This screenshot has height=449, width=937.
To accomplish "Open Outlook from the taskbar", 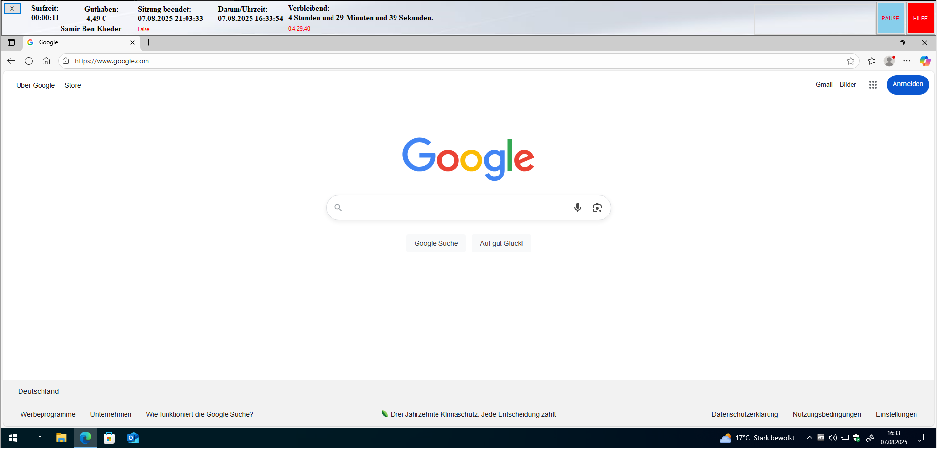I will pyautogui.click(x=133, y=438).
